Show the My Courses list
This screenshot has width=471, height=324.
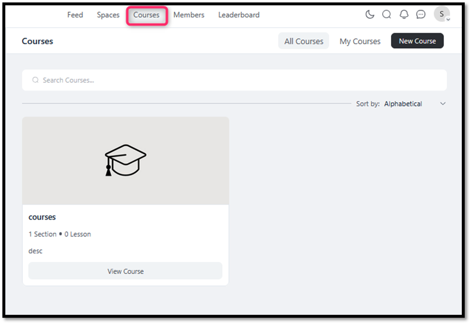click(360, 41)
